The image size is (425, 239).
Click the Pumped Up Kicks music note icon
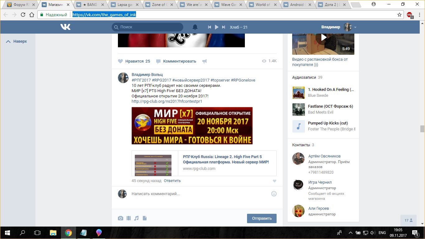pyautogui.click(x=299, y=126)
